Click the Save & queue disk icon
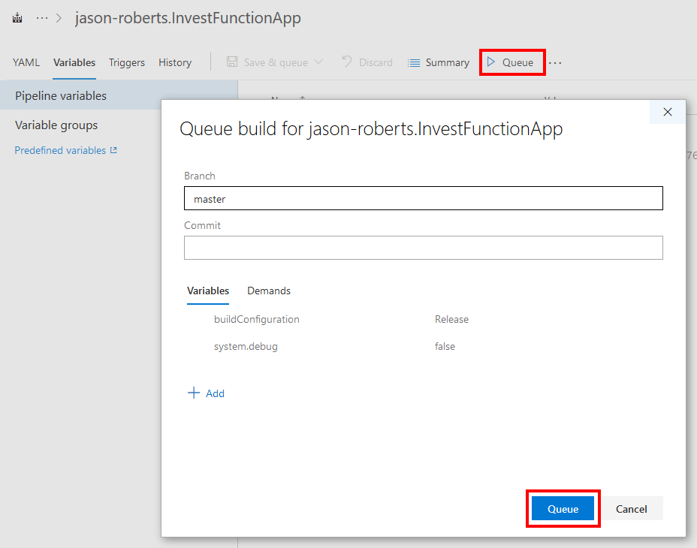 pos(233,62)
